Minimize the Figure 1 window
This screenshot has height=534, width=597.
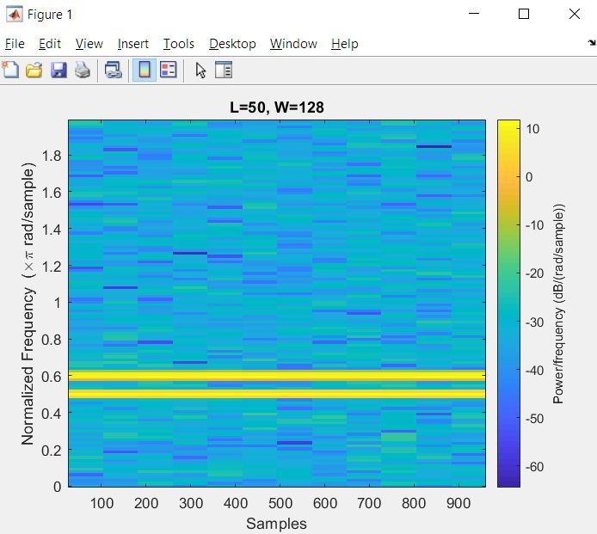click(474, 14)
